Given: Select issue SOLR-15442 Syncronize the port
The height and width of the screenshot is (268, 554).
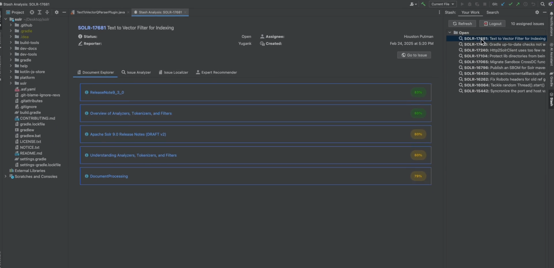Looking at the screenshot, I should click(502, 91).
